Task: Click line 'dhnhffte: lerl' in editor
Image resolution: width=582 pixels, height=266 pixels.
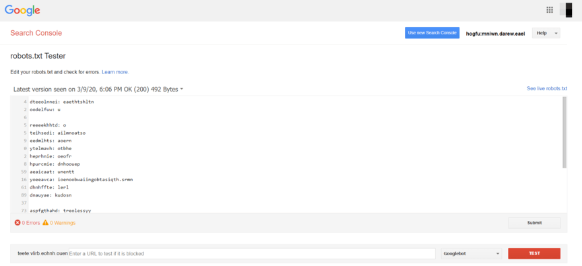Action: (x=49, y=187)
